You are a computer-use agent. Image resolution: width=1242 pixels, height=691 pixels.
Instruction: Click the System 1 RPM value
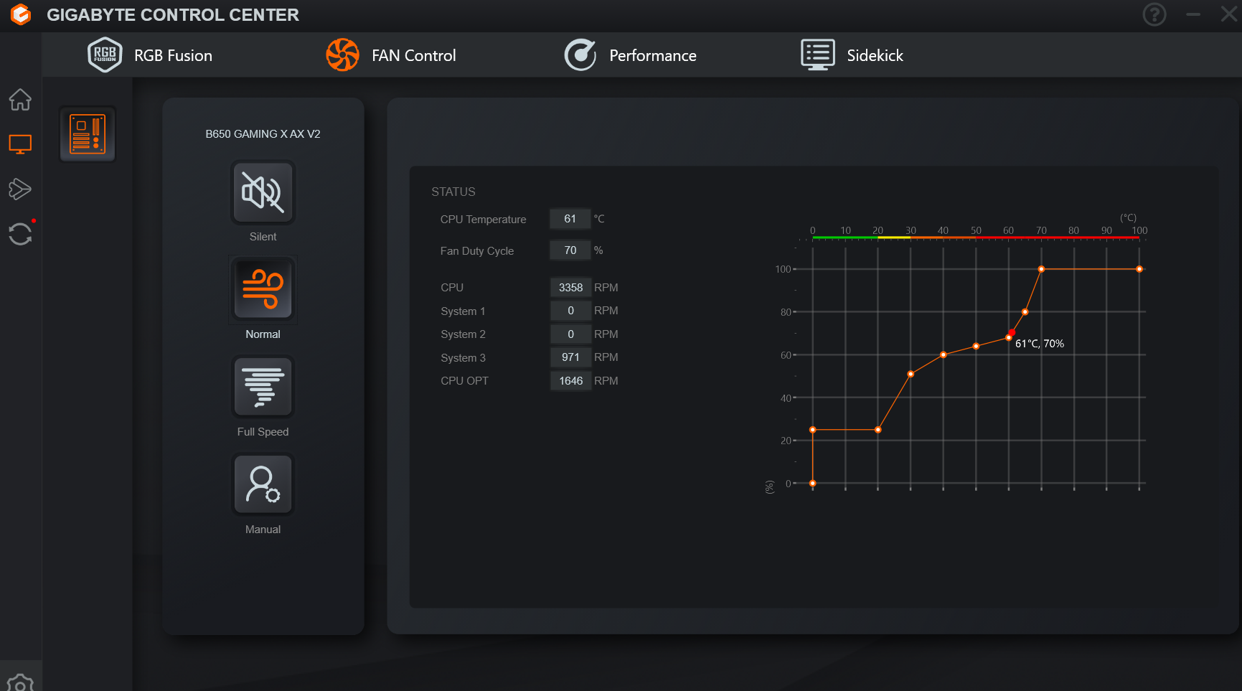pyautogui.click(x=570, y=311)
